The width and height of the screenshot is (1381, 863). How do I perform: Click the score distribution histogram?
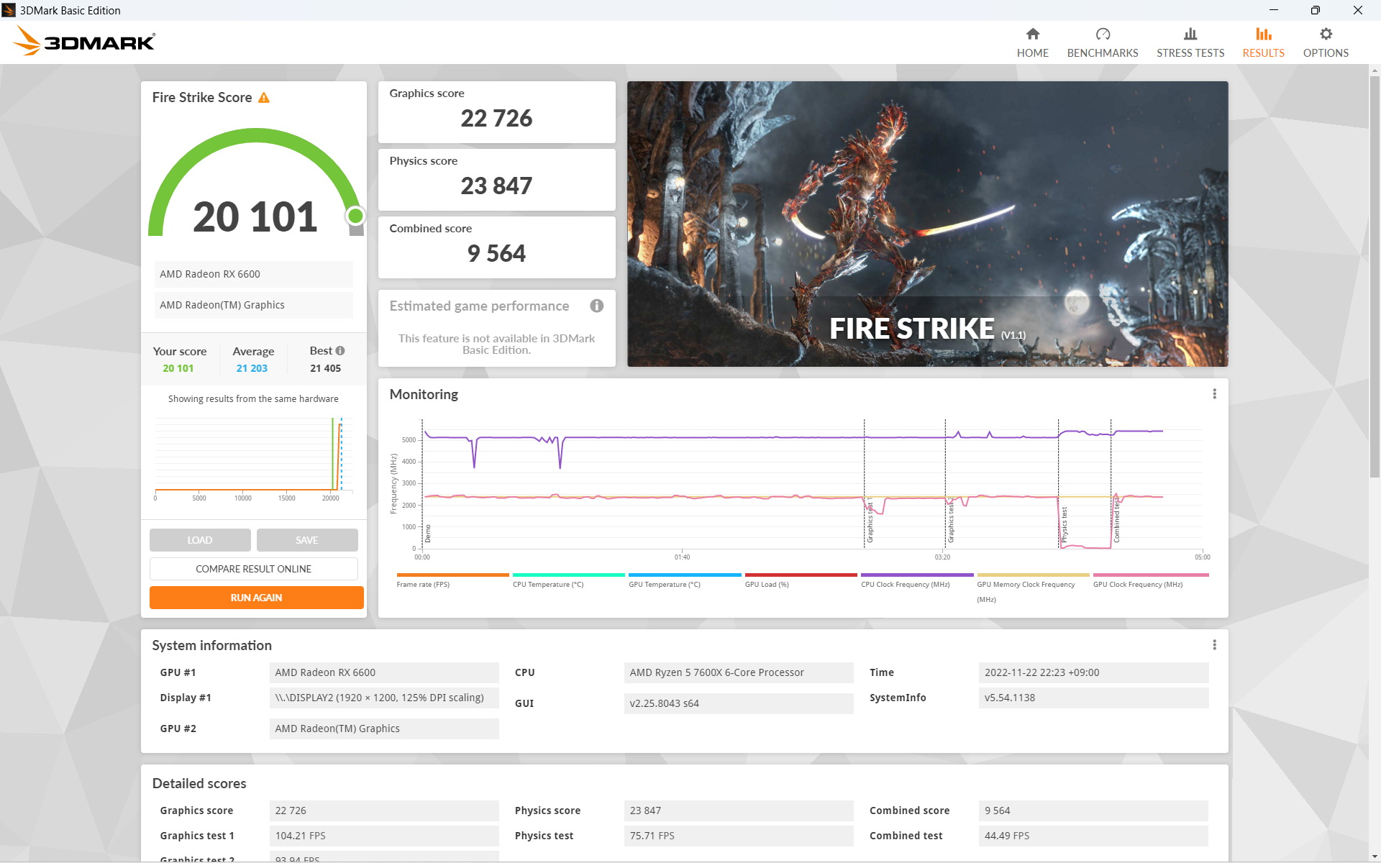(253, 459)
